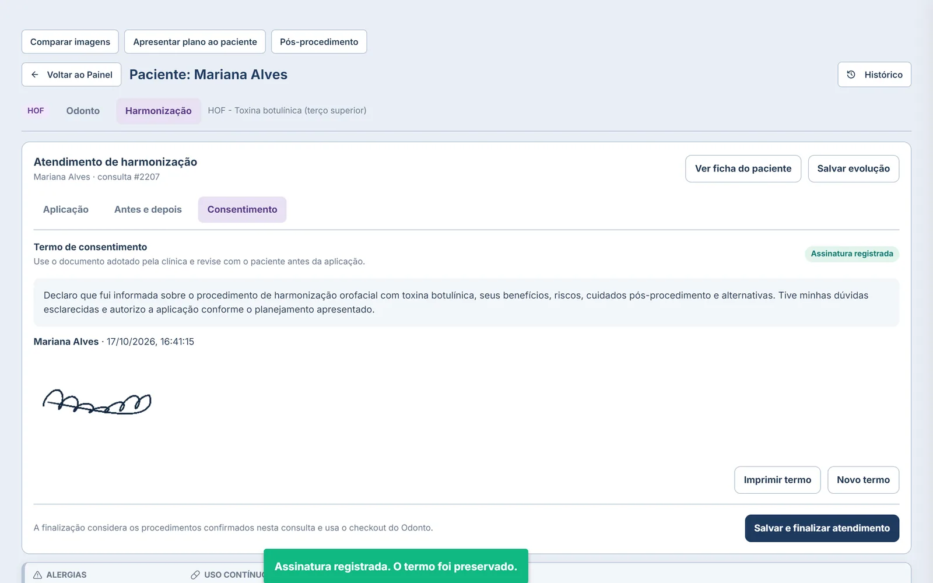Click the finalização checkout note text
933x583 pixels.
coord(233,528)
